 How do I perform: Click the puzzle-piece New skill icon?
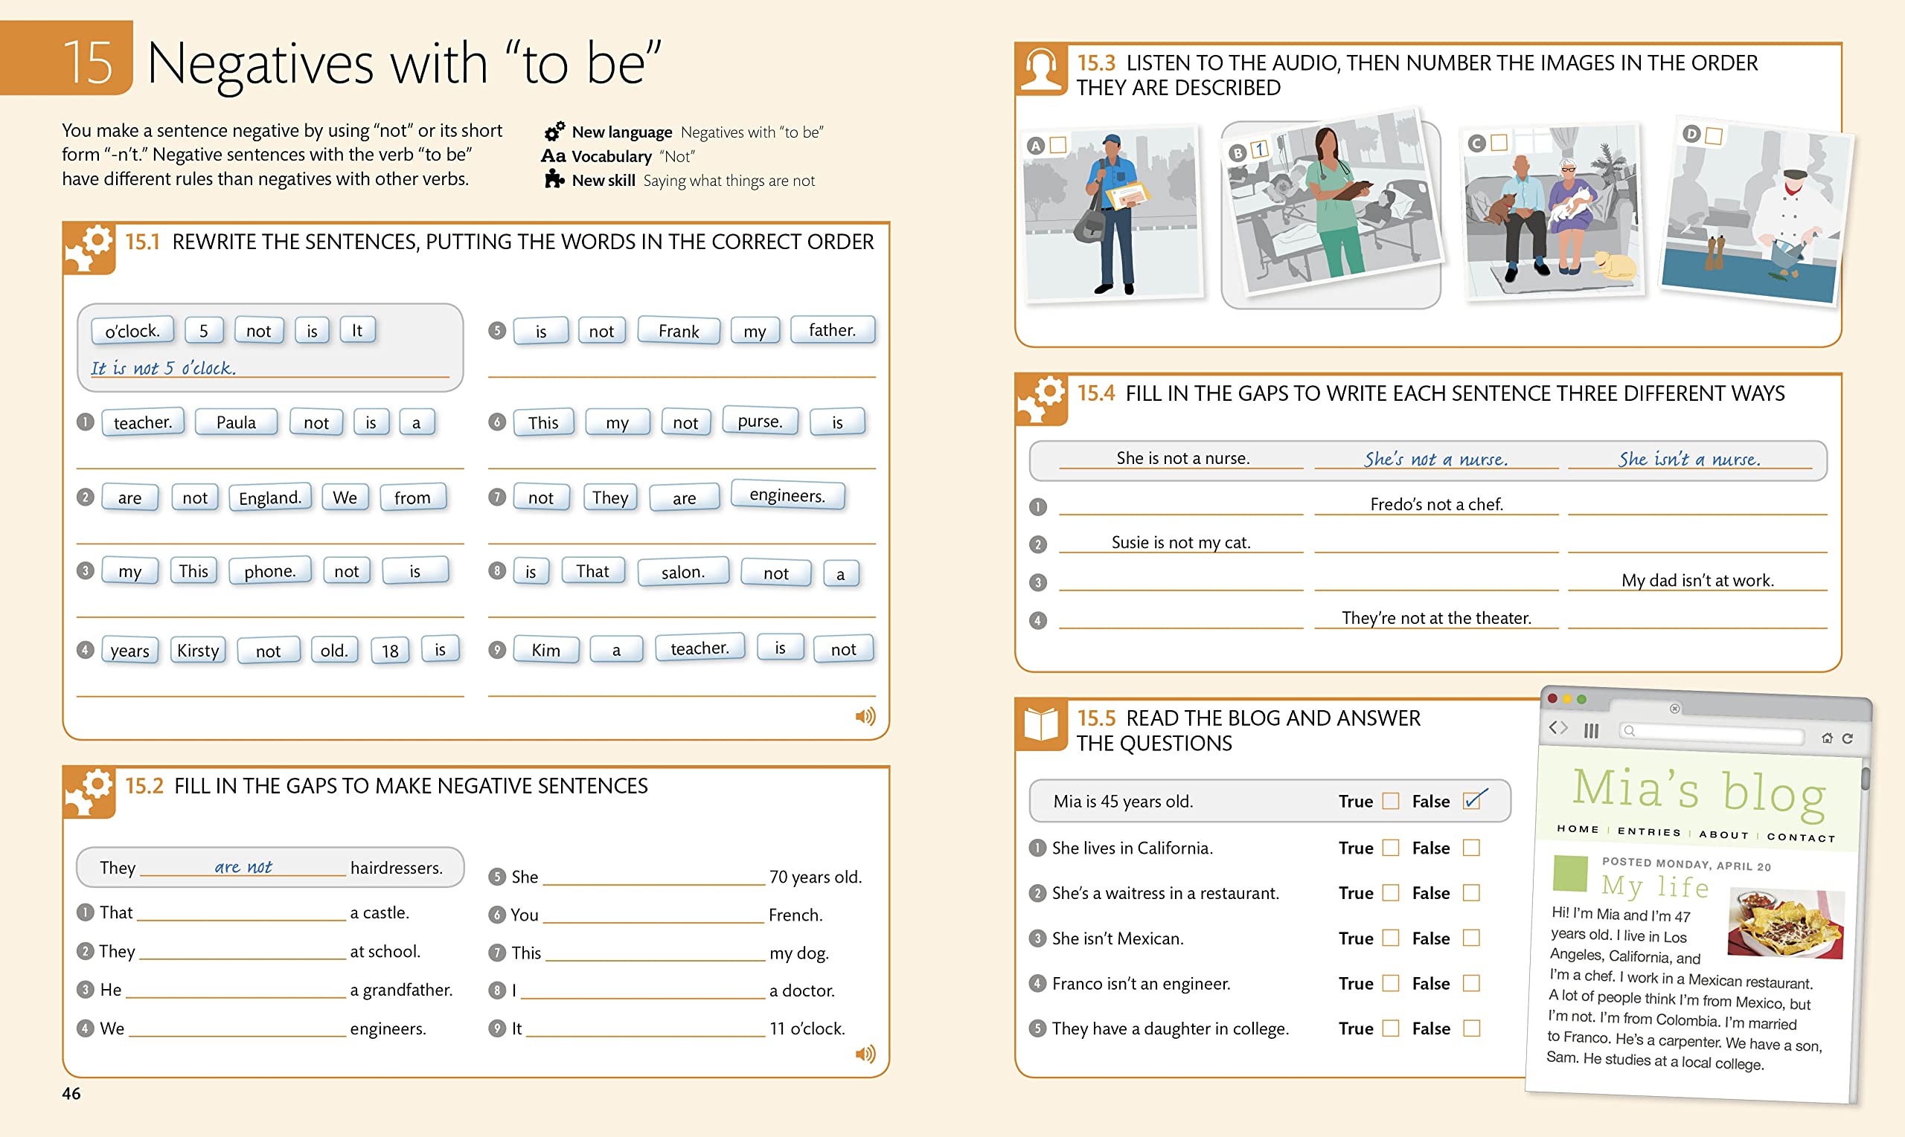(x=554, y=180)
